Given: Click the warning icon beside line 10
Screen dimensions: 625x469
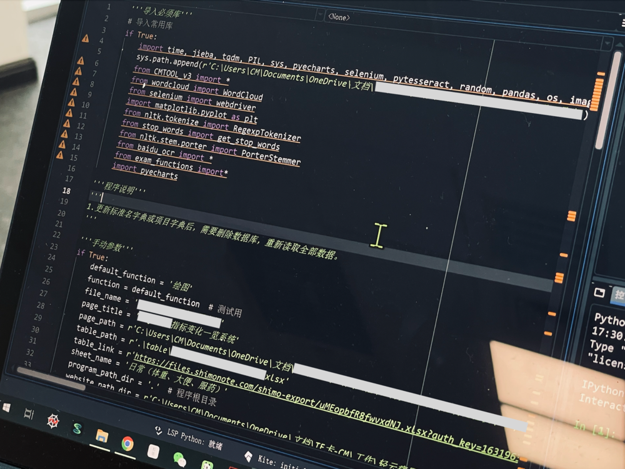Looking at the screenshot, I should (x=71, y=102).
